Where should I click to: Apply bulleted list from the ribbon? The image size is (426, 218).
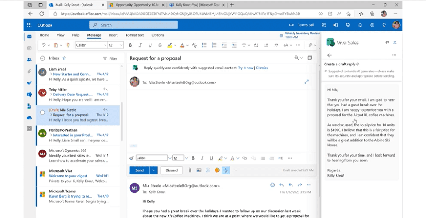pyautogui.click(x=204, y=45)
